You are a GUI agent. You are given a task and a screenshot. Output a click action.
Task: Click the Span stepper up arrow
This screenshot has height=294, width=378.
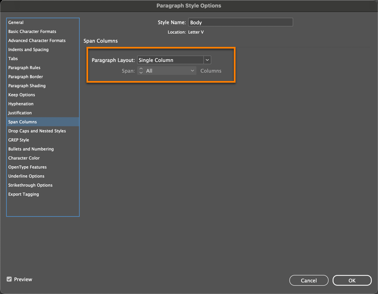140,69
